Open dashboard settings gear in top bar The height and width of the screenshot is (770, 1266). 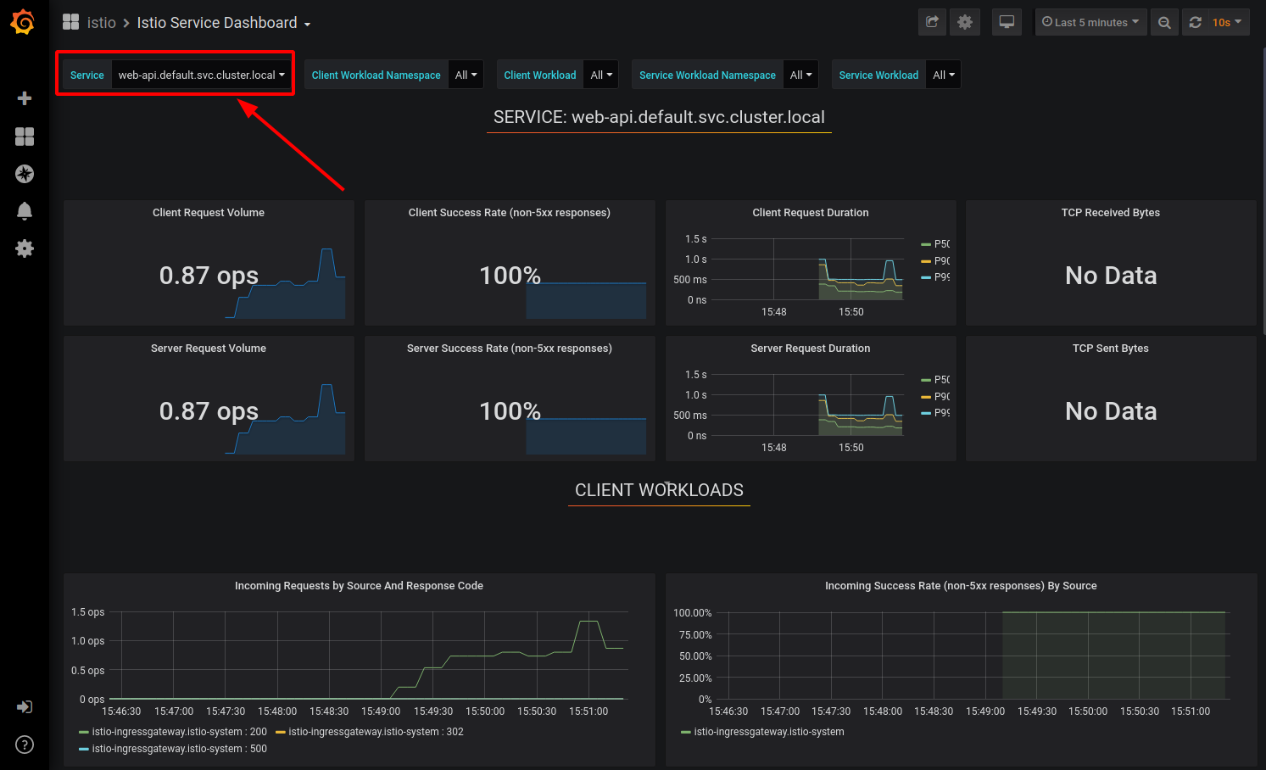[965, 22]
